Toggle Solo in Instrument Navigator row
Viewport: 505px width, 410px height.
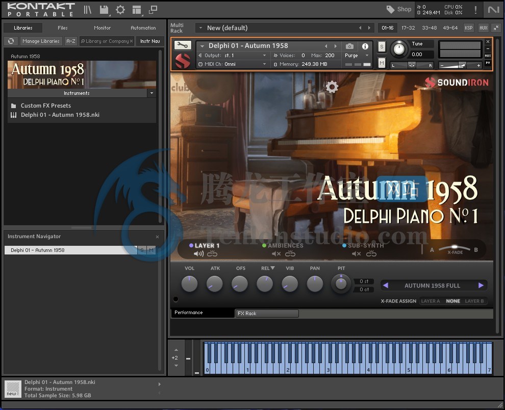pos(142,250)
